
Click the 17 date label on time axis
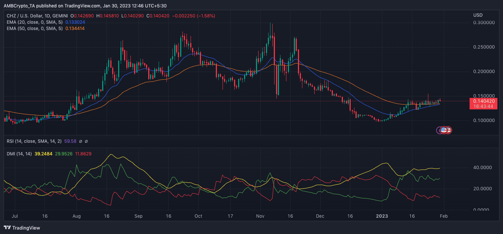click(x=231, y=215)
